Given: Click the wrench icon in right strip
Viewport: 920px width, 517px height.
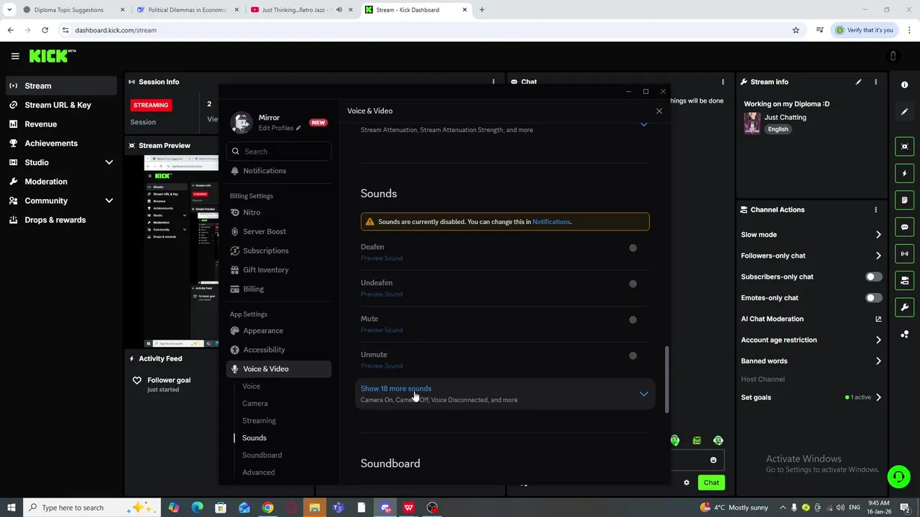Looking at the screenshot, I should tap(904, 307).
